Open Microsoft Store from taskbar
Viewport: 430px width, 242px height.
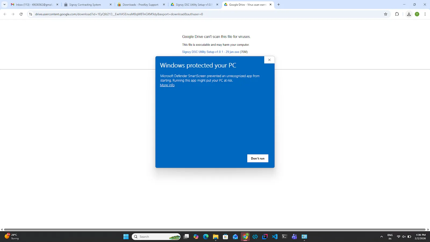(x=225, y=237)
